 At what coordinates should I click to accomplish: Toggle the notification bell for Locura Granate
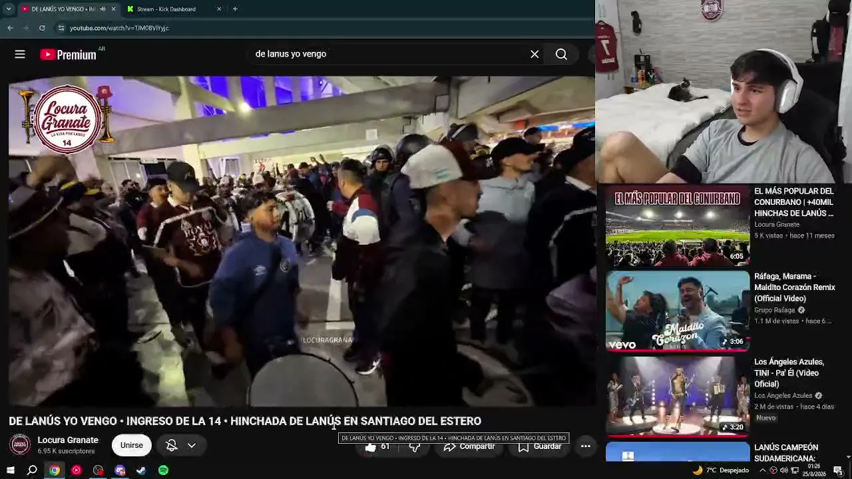171,445
